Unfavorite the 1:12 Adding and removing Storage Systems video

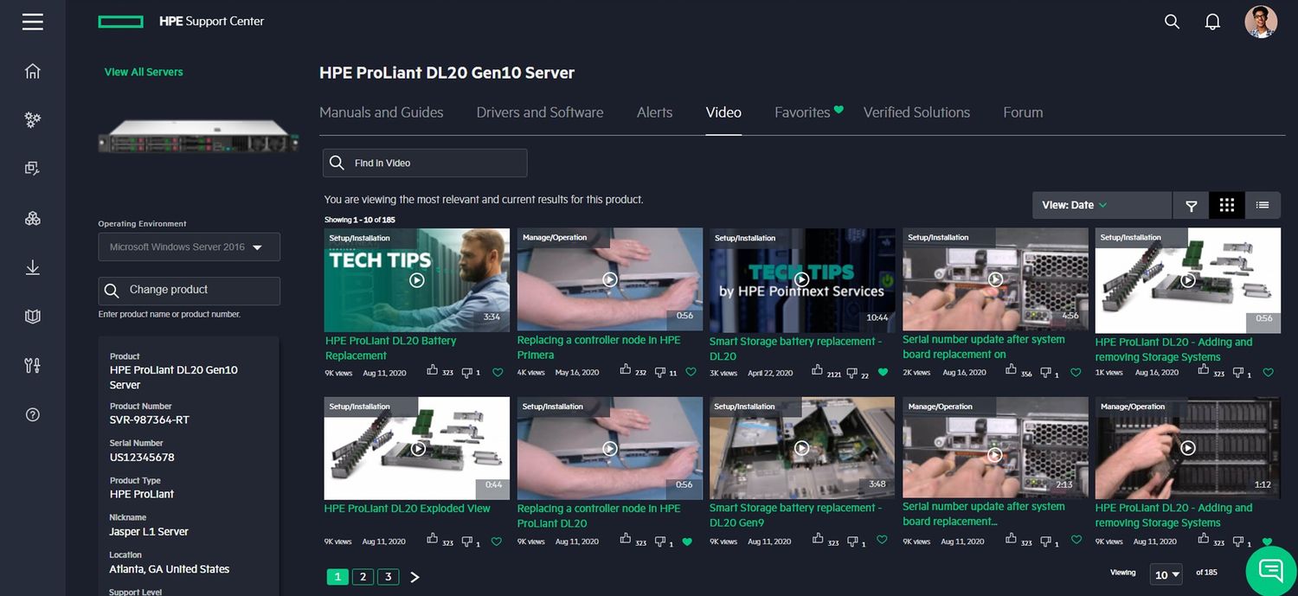point(1268,542)
